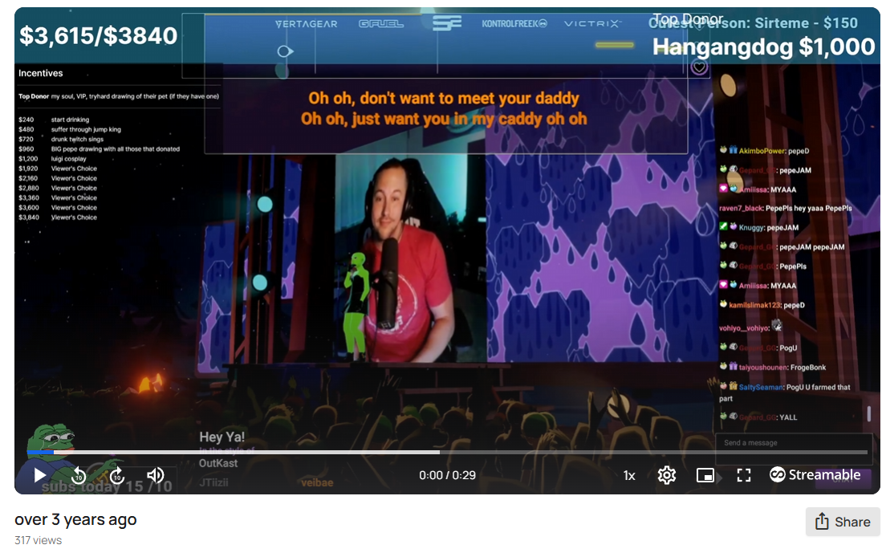886x557 pixels.
Task: Click the GFUEL sponsor logo
Action: coord(381,24)
